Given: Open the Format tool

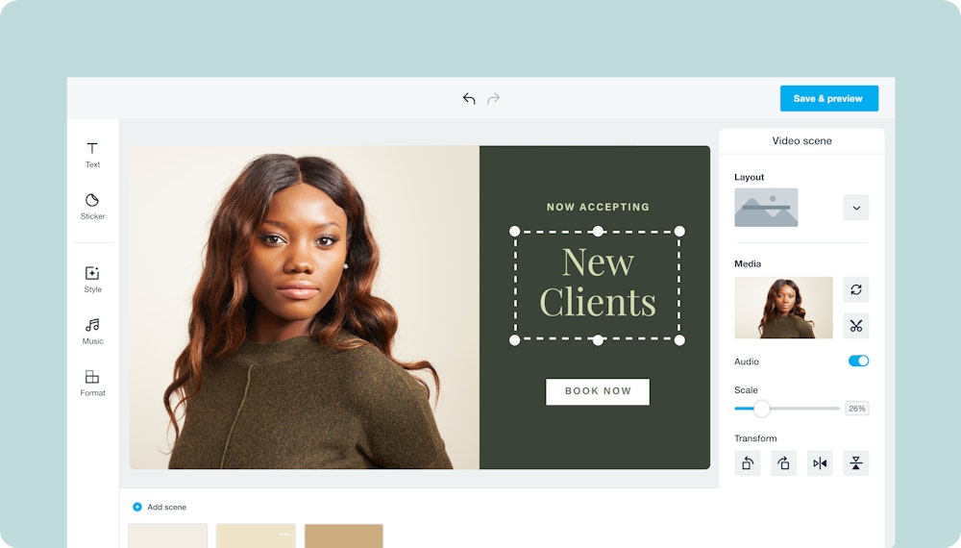Looking at the screenshot, I should coord(92,383).
